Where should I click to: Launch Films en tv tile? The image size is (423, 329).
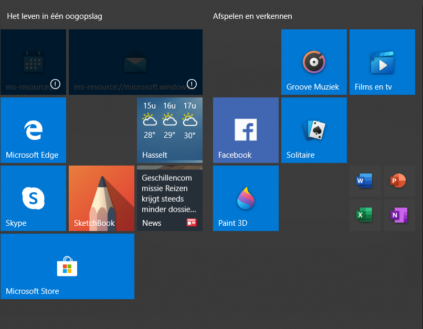click(382, 62)
